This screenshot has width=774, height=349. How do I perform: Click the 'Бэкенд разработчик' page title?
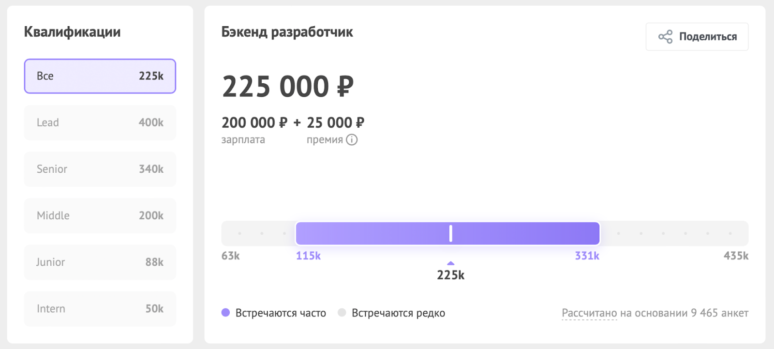[287, 32]
